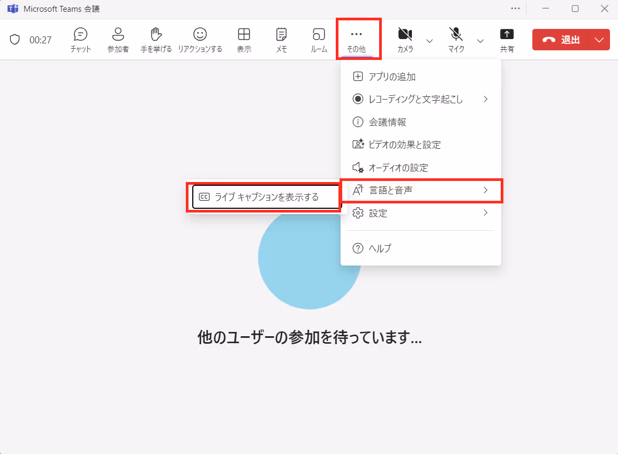Click the Microsoft Teams logo icon
This screenshot has height=454, width=618.
[x=13, y=9]
